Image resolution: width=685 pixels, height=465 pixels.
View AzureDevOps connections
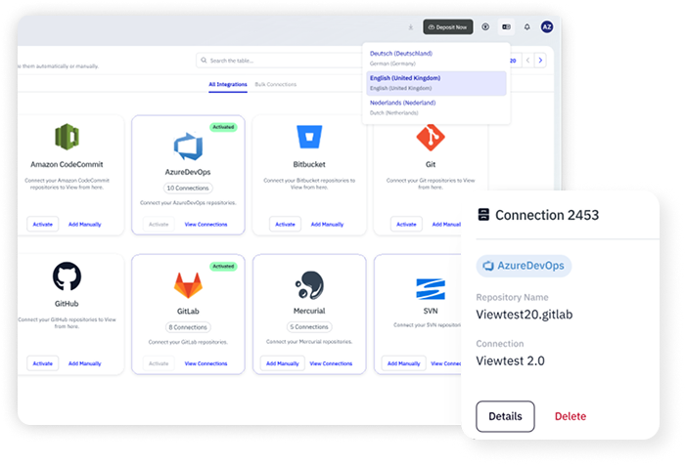pyautogui.click(x=205, y=225)
